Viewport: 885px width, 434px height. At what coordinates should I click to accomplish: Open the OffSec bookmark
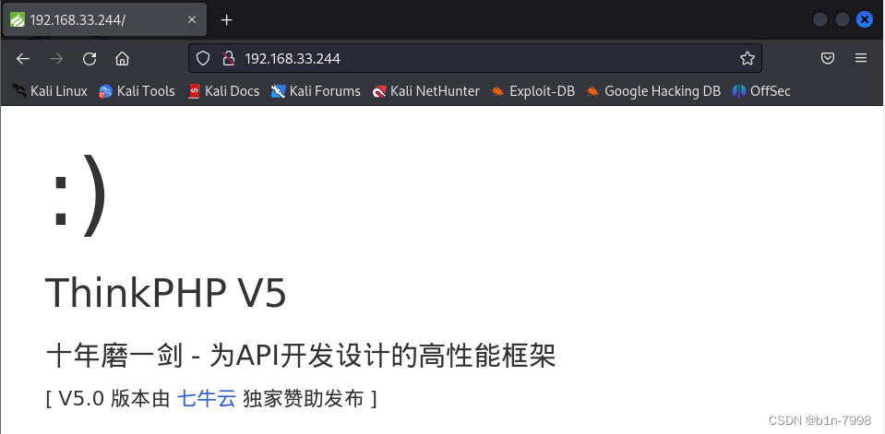[761, 90]
